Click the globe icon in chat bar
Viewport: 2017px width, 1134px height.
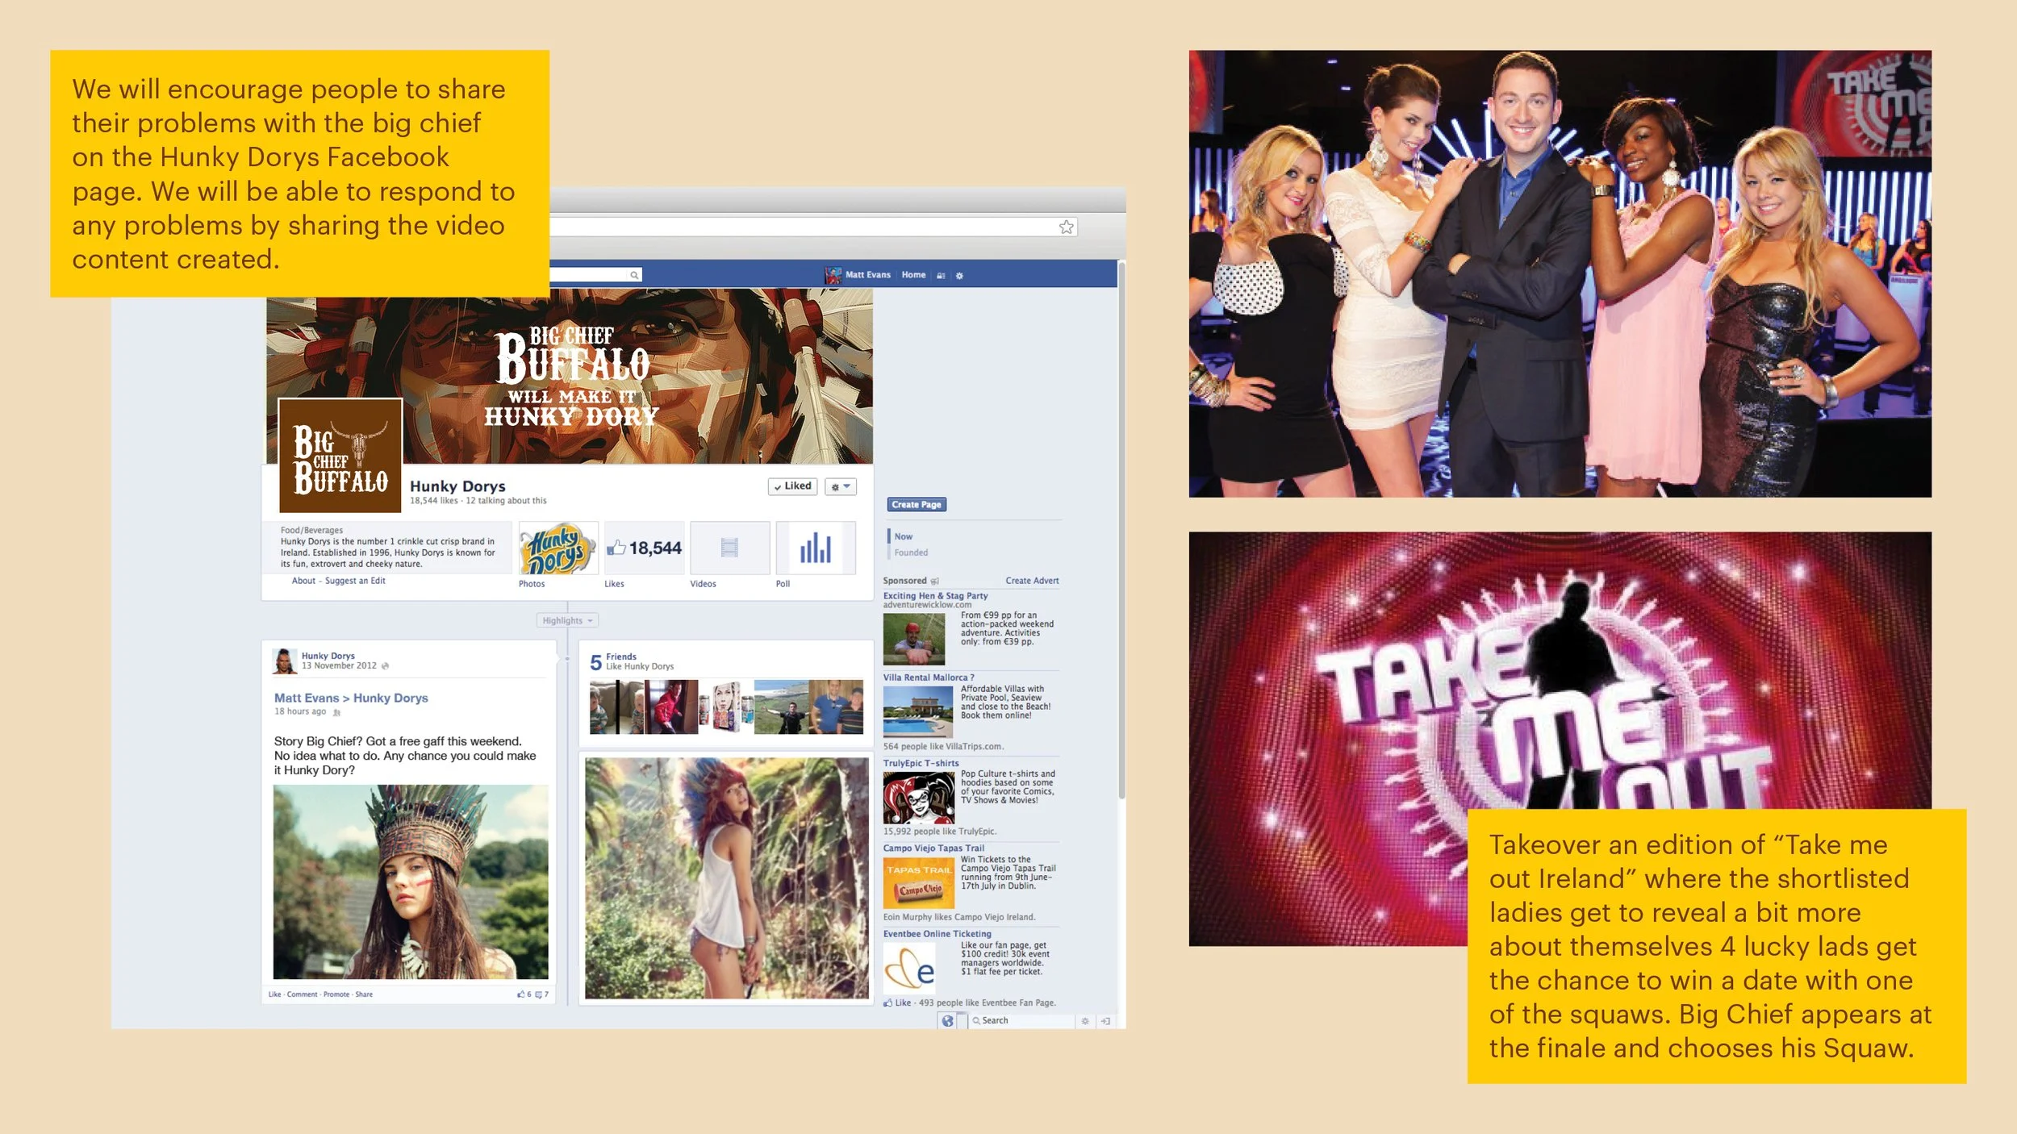947,1021
